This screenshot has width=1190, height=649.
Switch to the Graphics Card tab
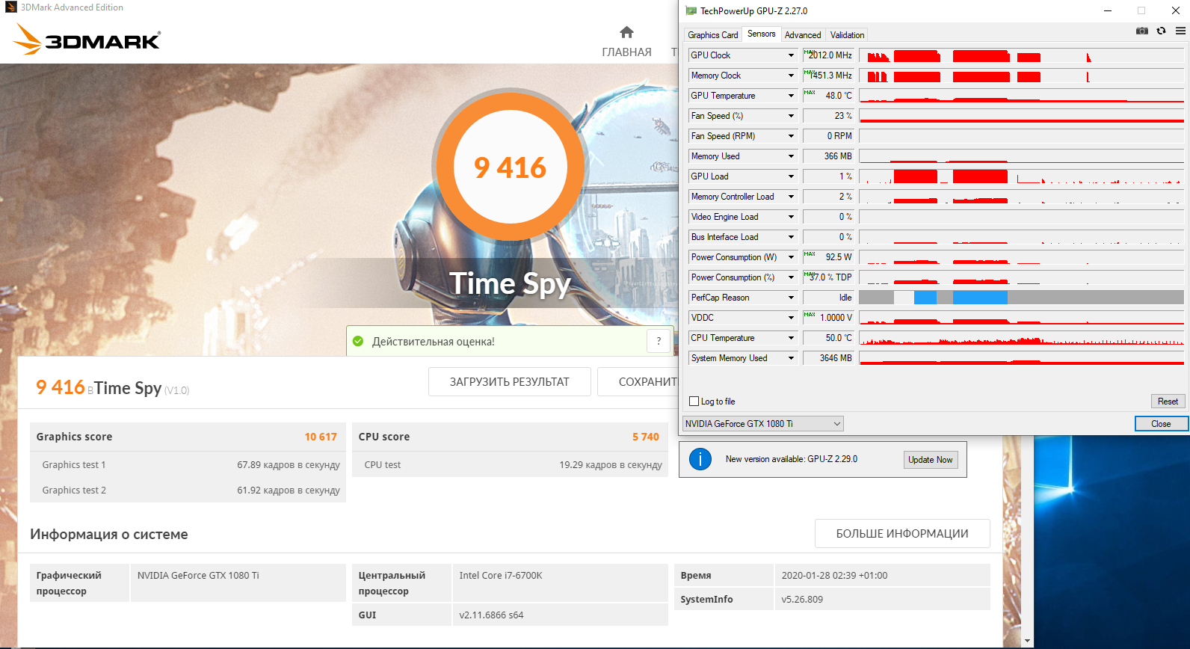(712, 35)
